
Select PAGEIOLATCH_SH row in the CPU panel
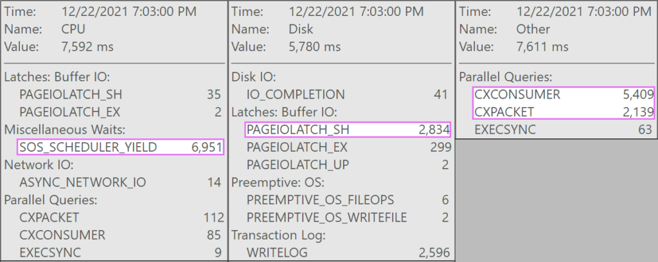tap(120, 95)
